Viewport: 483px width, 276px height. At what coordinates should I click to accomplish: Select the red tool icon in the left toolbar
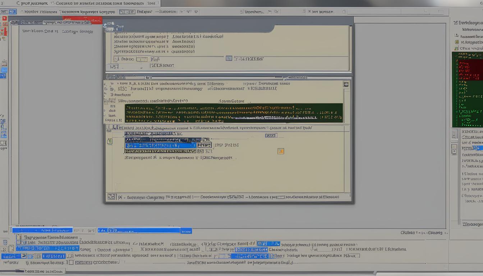click(x=5, y=18)
